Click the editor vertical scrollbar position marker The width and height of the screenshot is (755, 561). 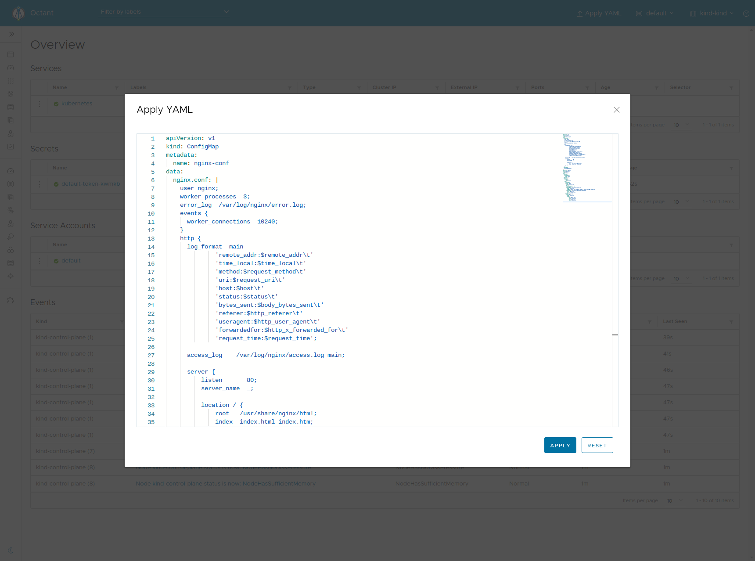[615, 335]
